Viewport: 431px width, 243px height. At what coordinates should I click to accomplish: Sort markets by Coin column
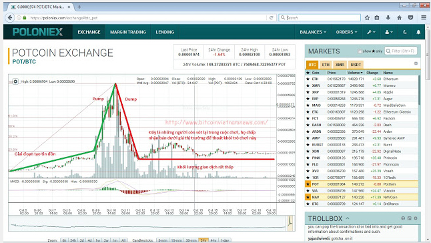pos(316,73)
